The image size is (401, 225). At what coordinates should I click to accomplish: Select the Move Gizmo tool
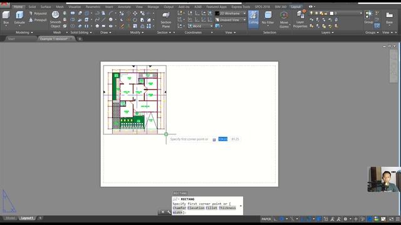[x=284, y=19]
